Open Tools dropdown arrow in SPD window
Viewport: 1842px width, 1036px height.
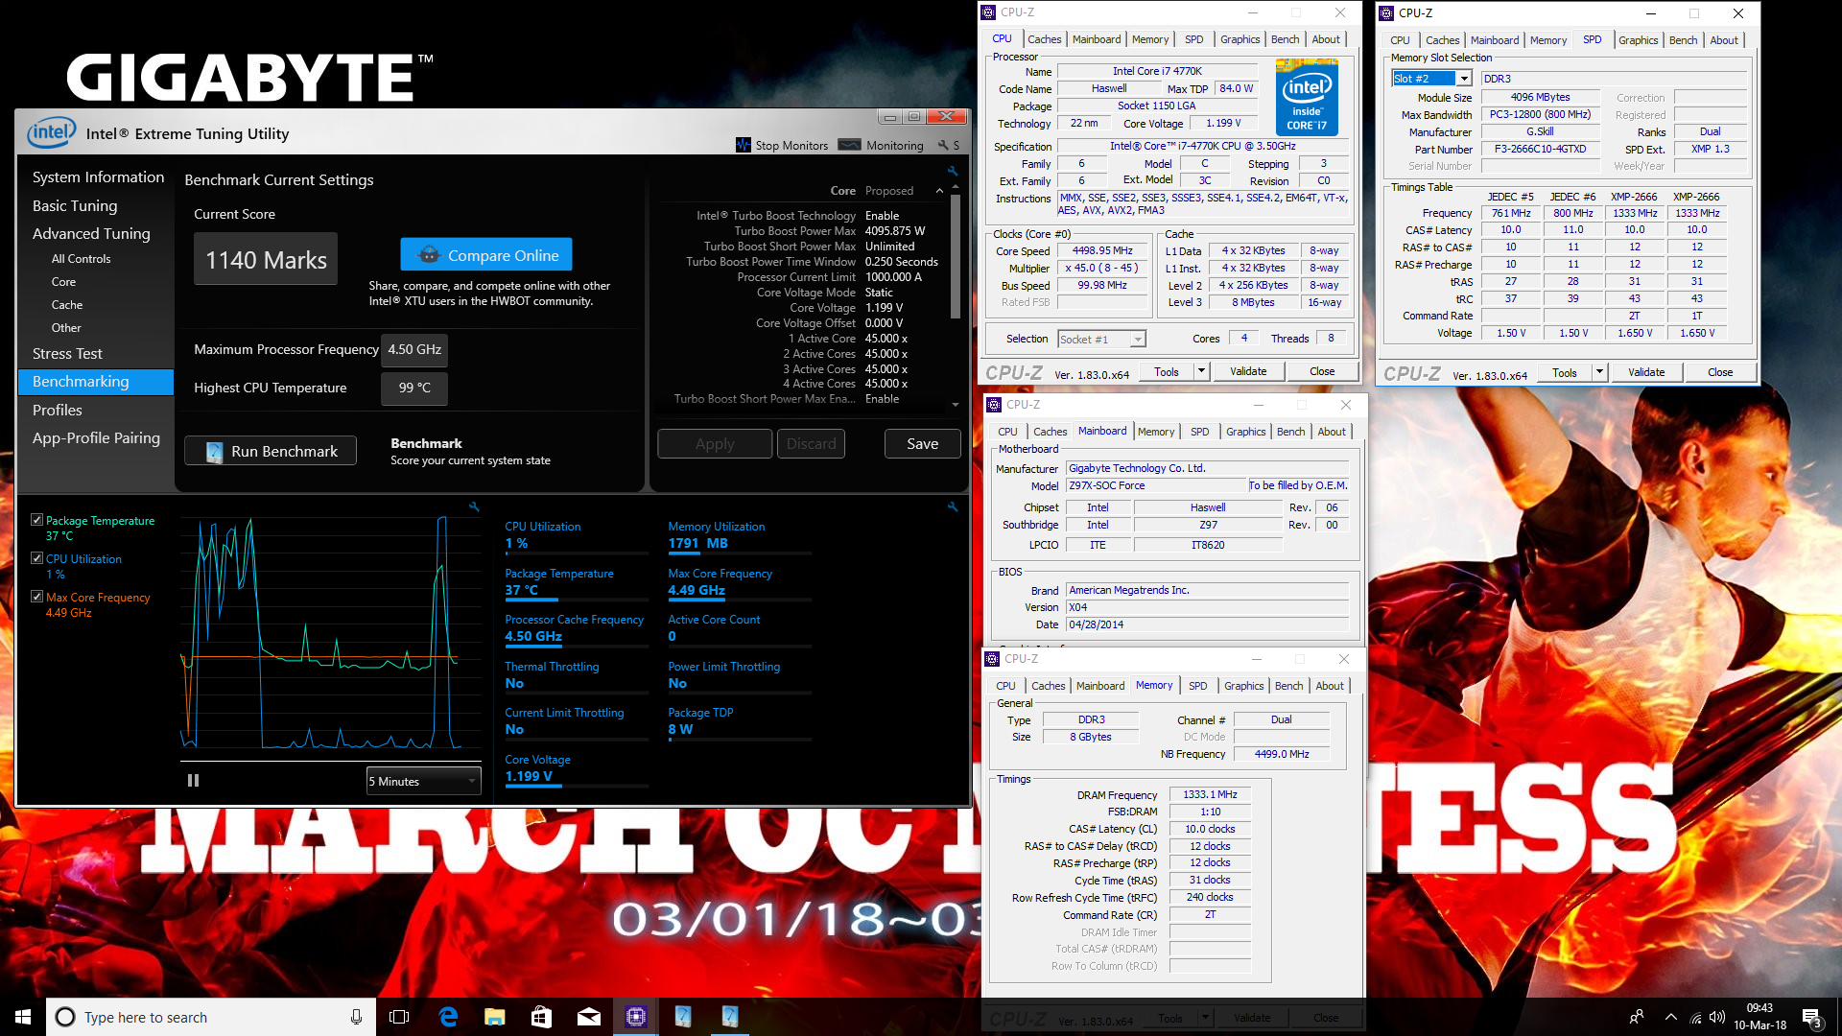coord(1599,372)
